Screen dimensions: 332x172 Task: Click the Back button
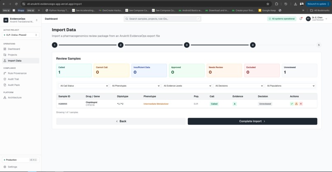click(121, 122)
